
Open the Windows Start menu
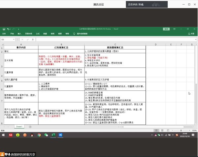point(4,135)
